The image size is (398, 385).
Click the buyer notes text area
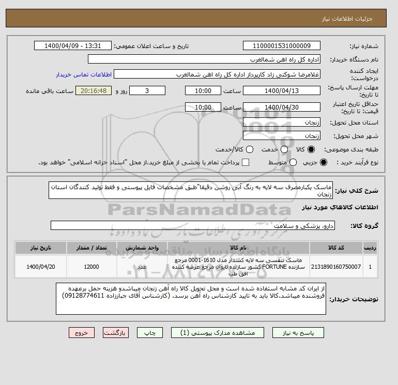point(191,299)
